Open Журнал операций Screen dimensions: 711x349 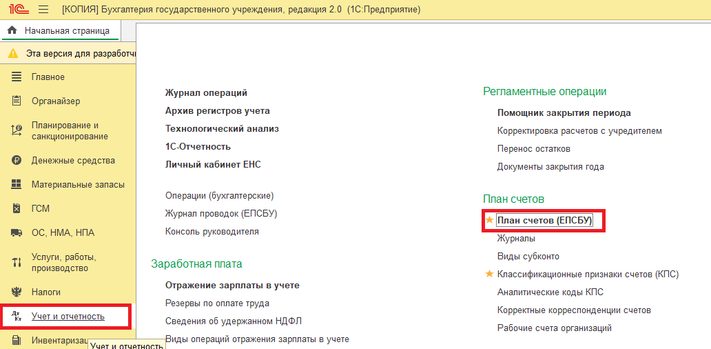click(206, 92)
